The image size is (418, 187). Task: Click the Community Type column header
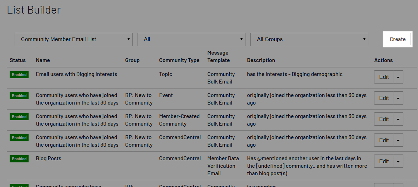click(179, 60)
